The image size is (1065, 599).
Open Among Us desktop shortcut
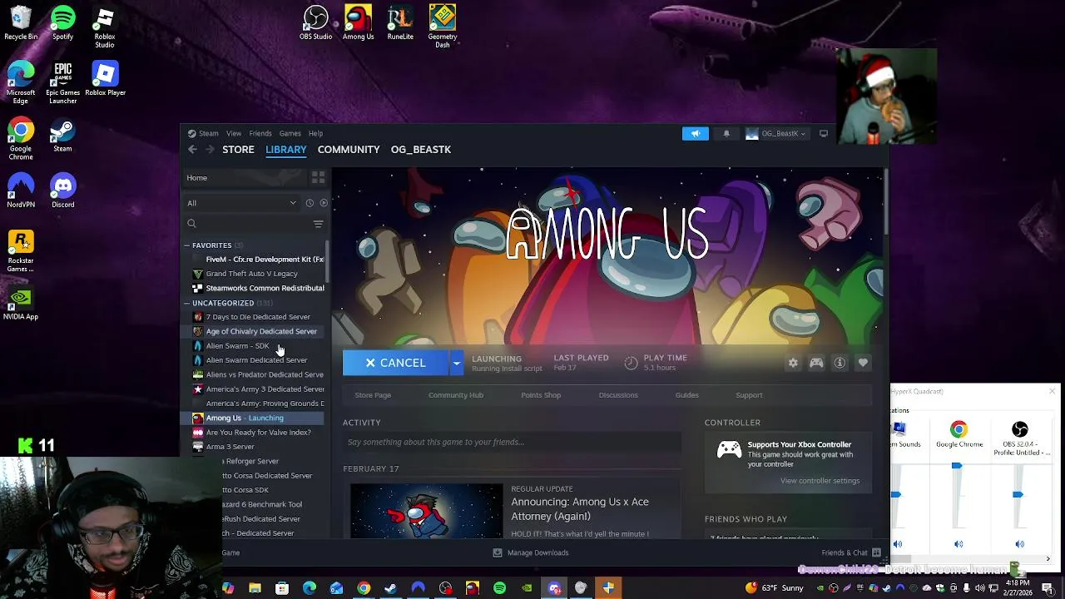point(359,22)
